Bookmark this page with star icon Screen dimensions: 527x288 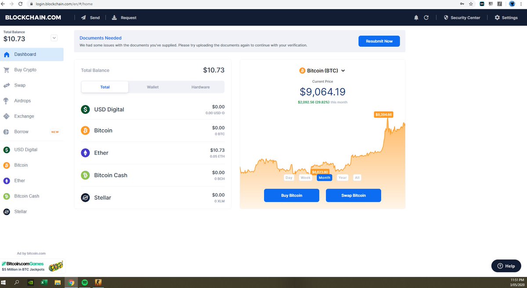(x=471, y=4)
